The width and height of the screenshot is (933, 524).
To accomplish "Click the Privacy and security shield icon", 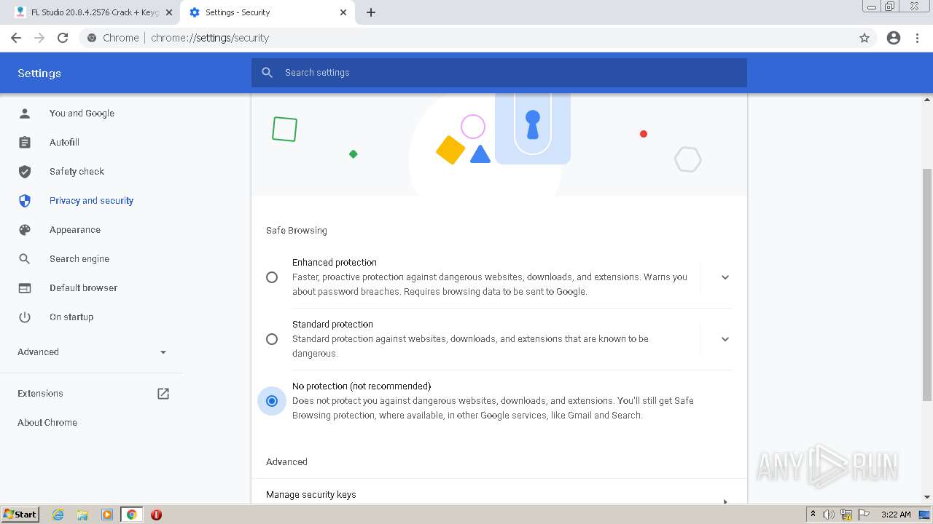I will [x=25, y=201].
